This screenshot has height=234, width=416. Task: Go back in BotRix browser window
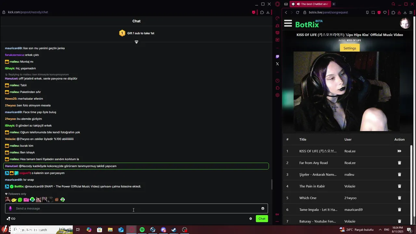pyautogui.click(x=286, y=12)
